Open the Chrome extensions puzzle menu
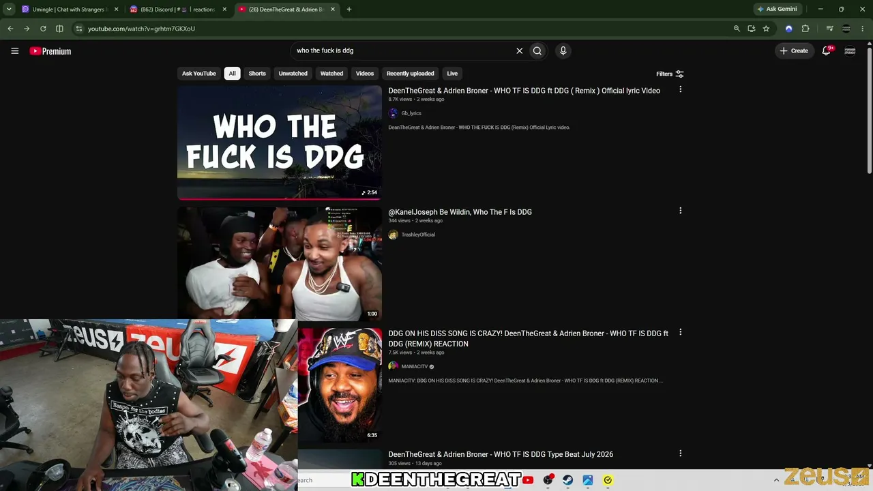This screenshot has height=491, width=873. pos(805,29)
